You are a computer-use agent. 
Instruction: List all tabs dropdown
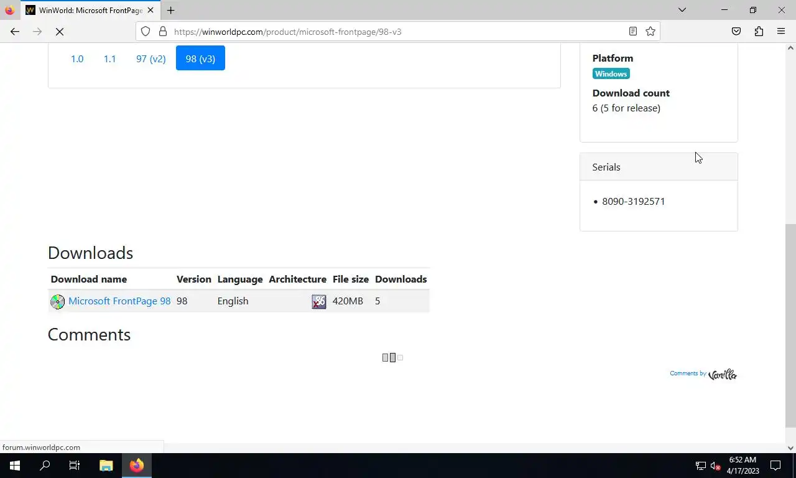pos(682,10)
